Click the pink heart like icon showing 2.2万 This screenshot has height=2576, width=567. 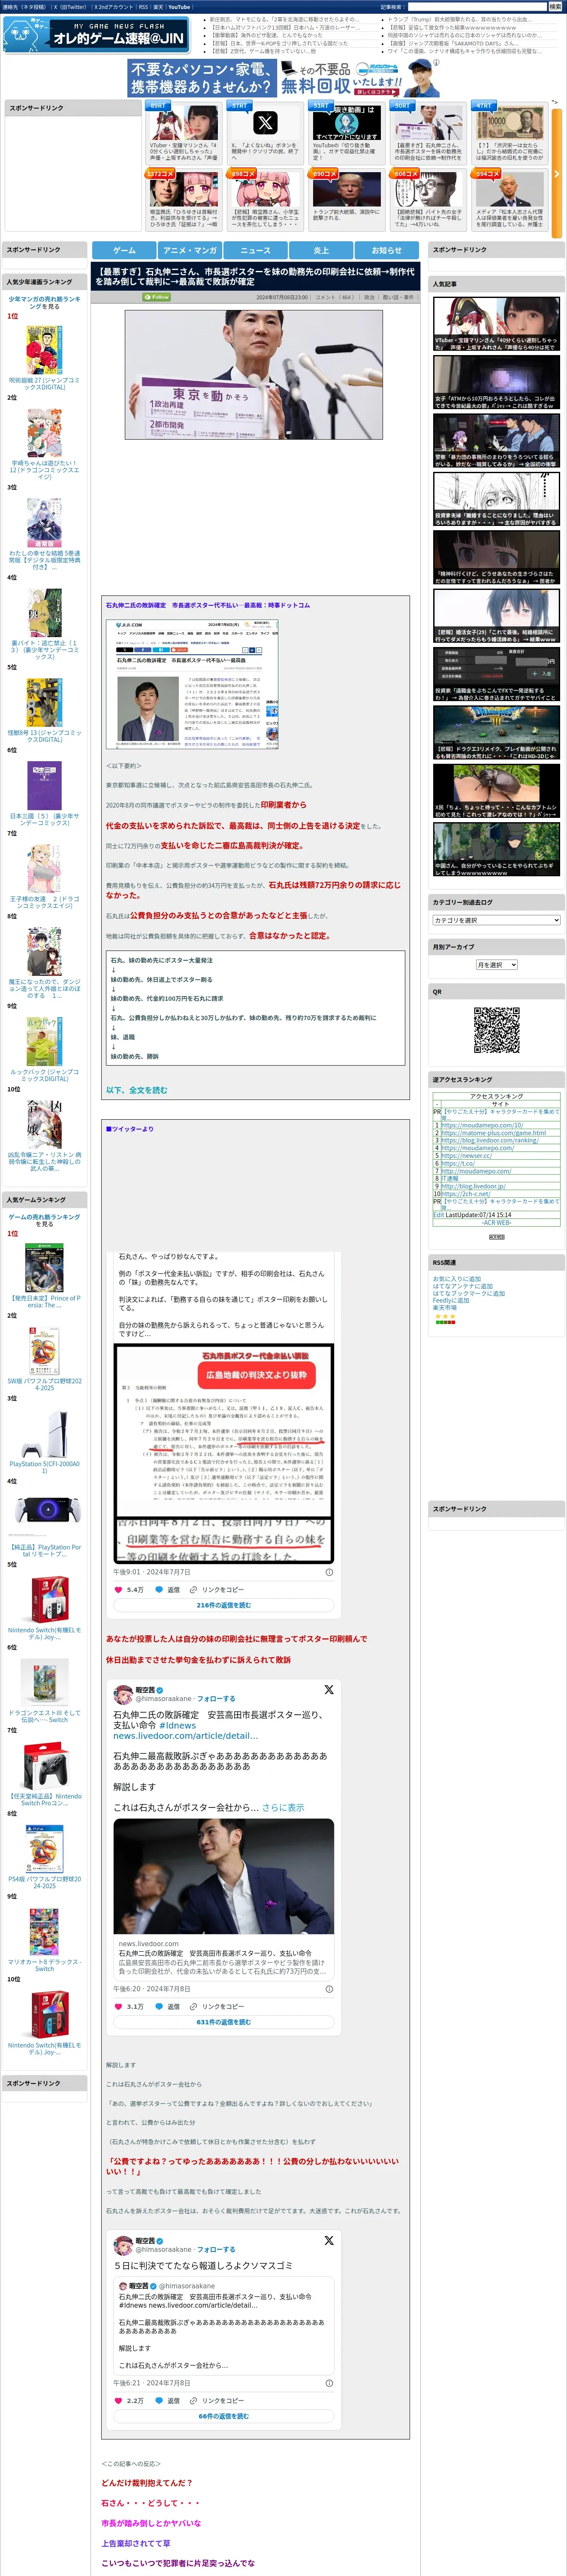(118, 2400)
